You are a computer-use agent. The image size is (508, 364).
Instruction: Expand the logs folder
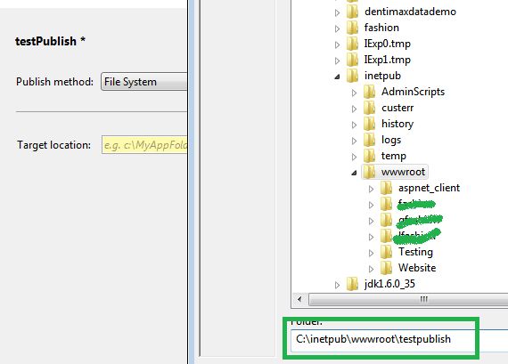pyautogui.click(x=354, y=141)
